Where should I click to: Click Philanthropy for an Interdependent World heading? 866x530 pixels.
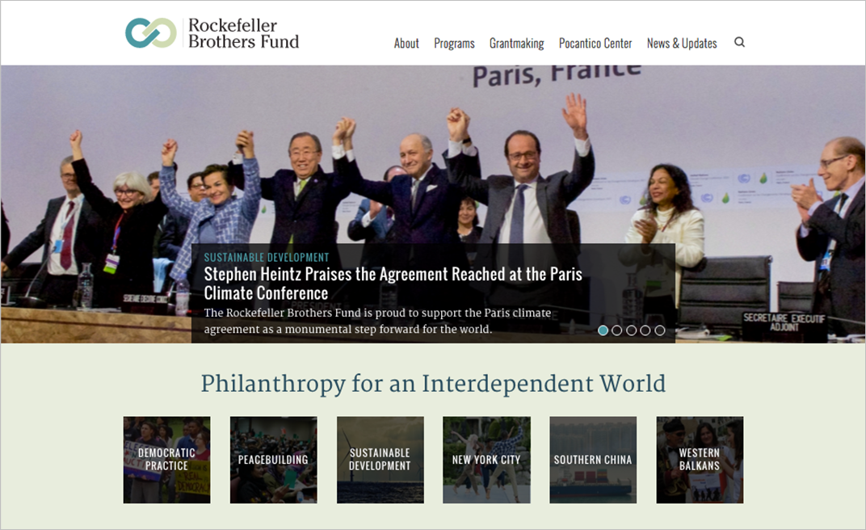click(433, 384)
